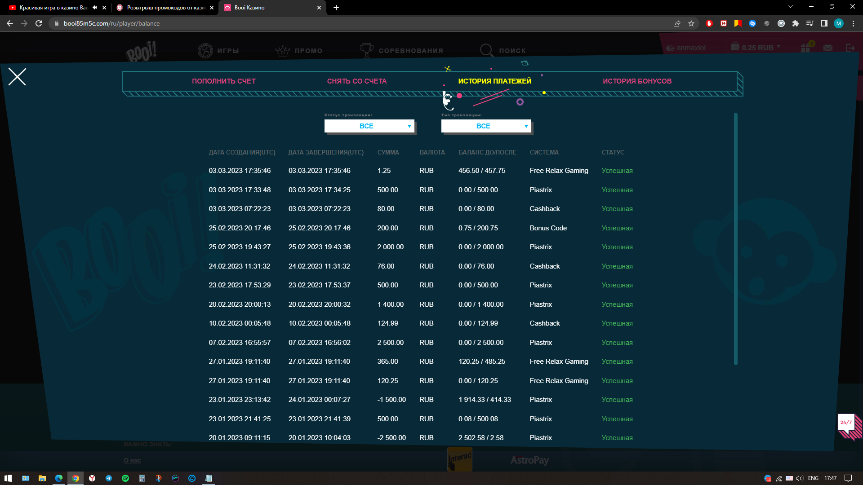Open Telegram from the taskbar
The height and width of the screenshot is (485, 863).
click(109, 478)
